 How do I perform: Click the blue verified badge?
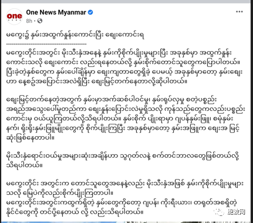pos(90,12)
